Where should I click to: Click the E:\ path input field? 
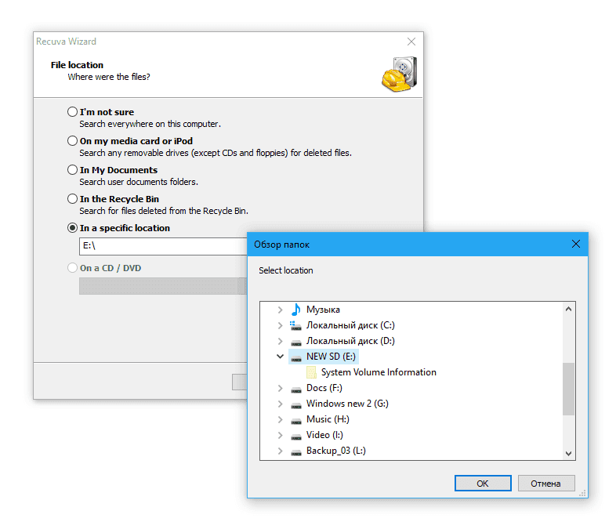coord(163,246)
